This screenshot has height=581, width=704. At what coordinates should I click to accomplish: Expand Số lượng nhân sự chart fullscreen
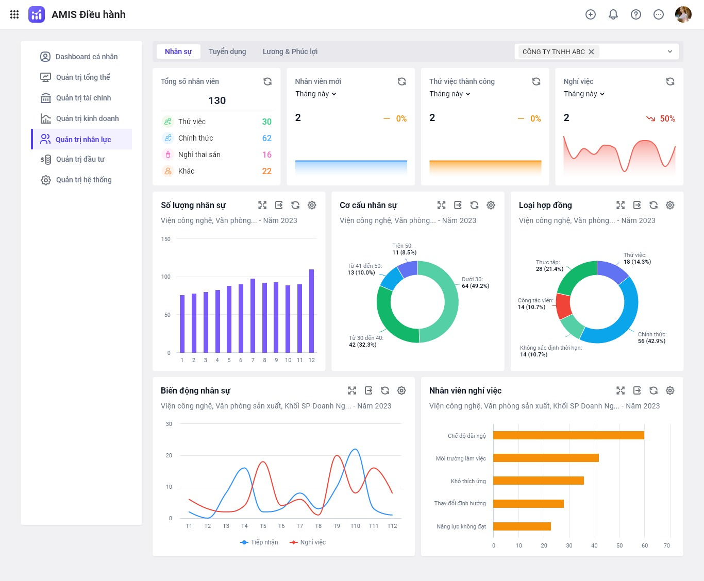(262, 205)
